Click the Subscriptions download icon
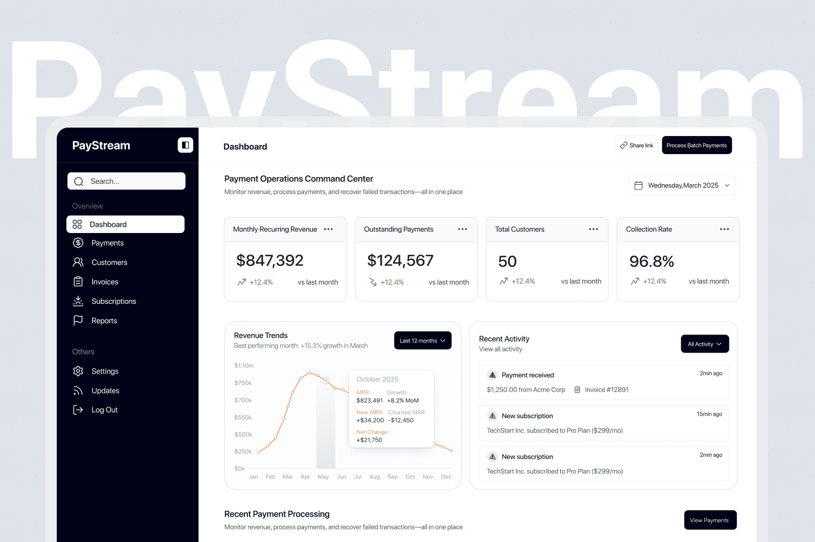The width and height of the screenshot is (815, 542). click(78, 301)
